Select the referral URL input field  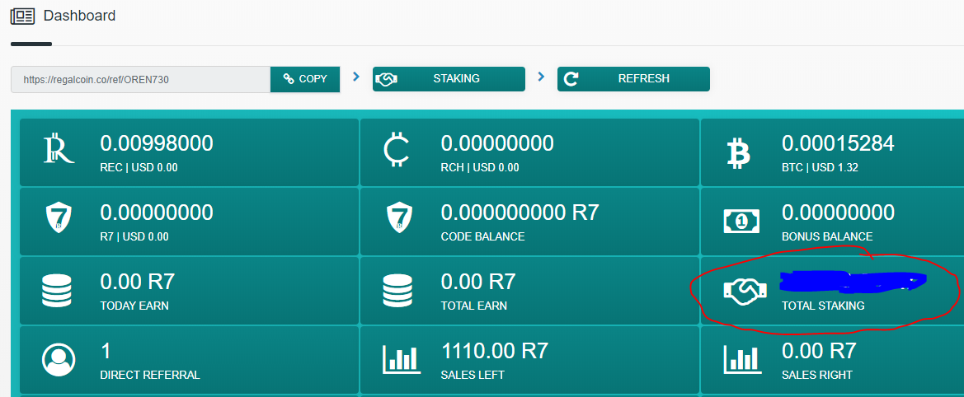[141, 80]
